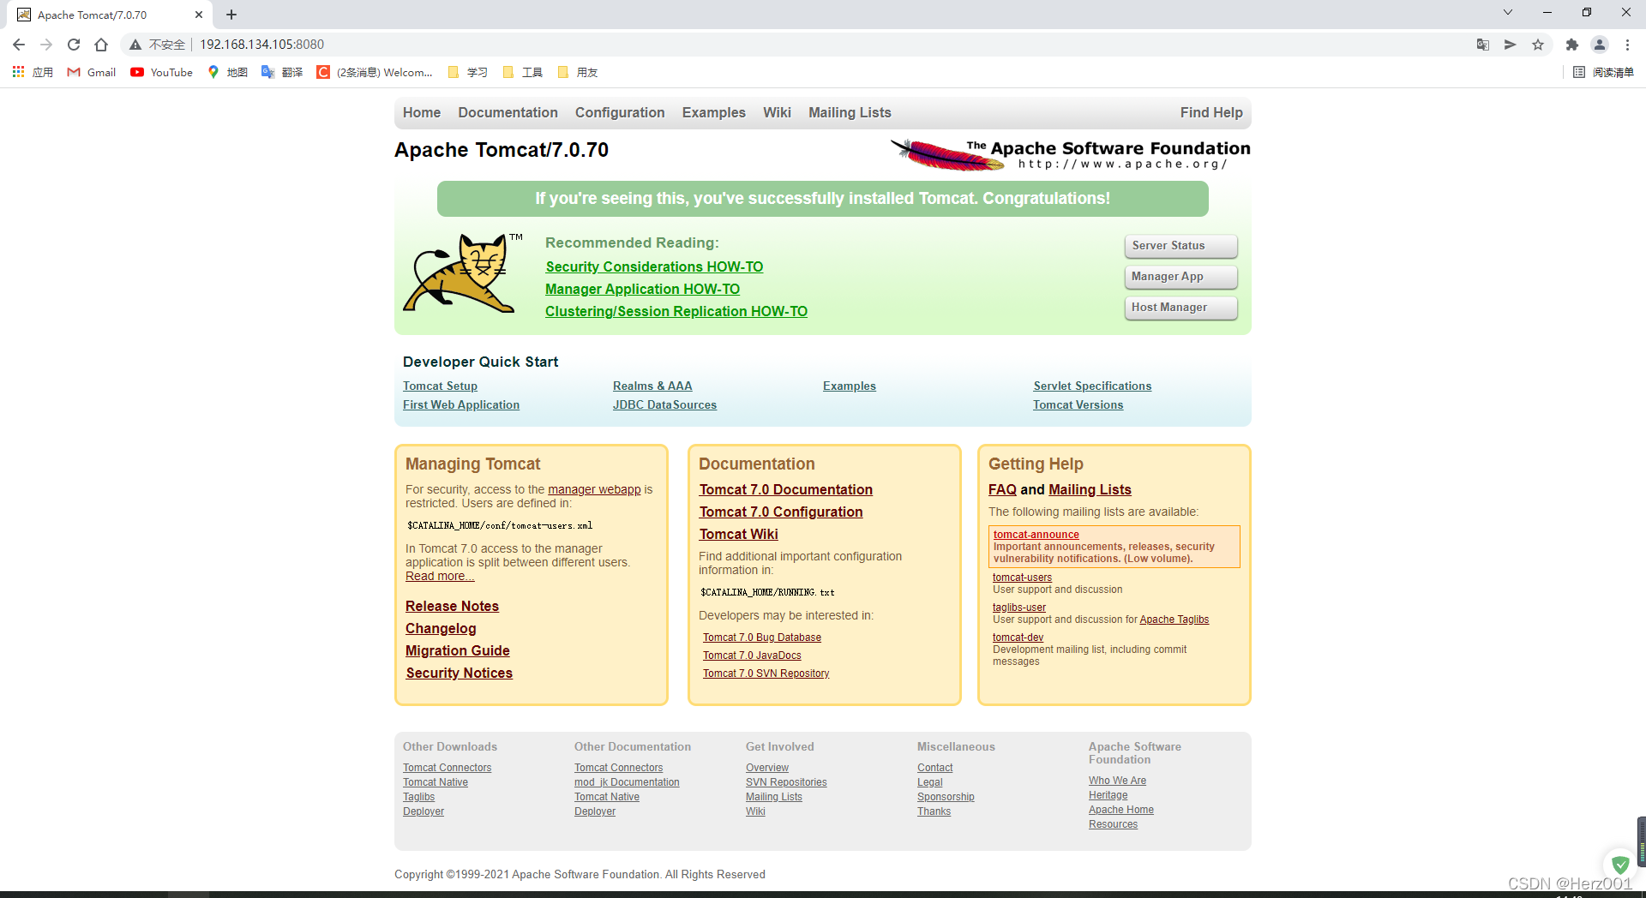Open Security Considerations HOW-TO link
1646x898 pixels.
pyautogui.click(x=654, y=266)
